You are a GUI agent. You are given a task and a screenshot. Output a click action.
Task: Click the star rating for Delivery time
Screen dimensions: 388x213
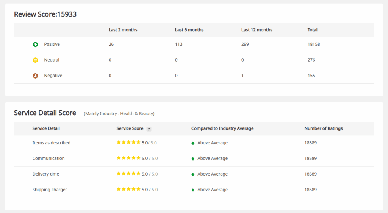(128, 174)
